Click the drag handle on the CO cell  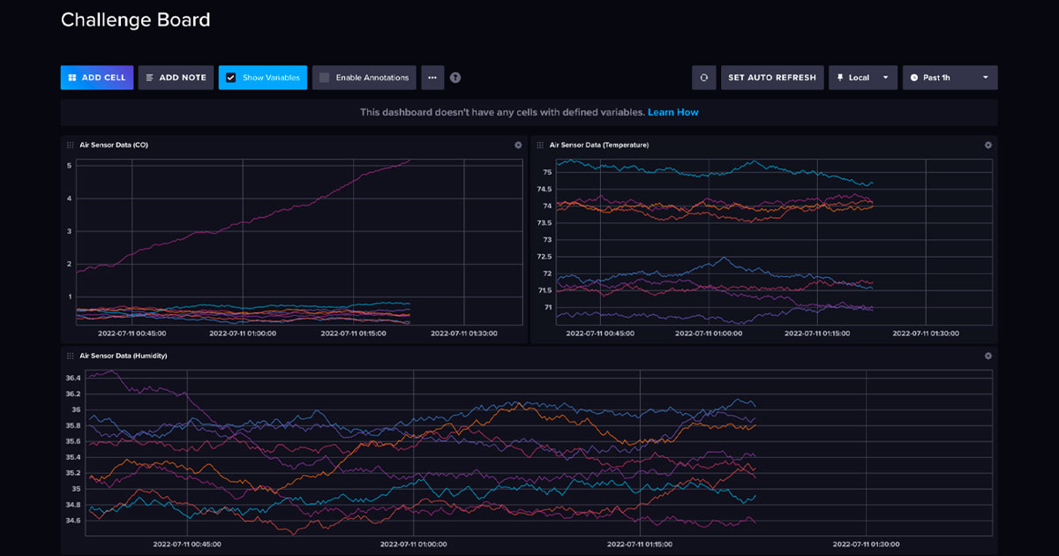[69, 145]
